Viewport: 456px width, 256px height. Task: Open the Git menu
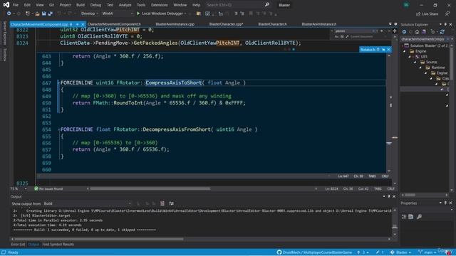click(51, 5)
